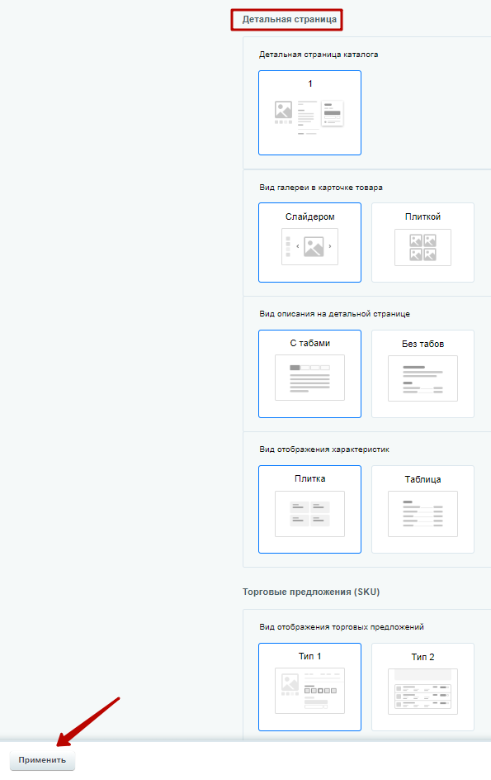This screenshot has width=491, height=780.
Task: Select the Слайдером option label
Action: 309,216
